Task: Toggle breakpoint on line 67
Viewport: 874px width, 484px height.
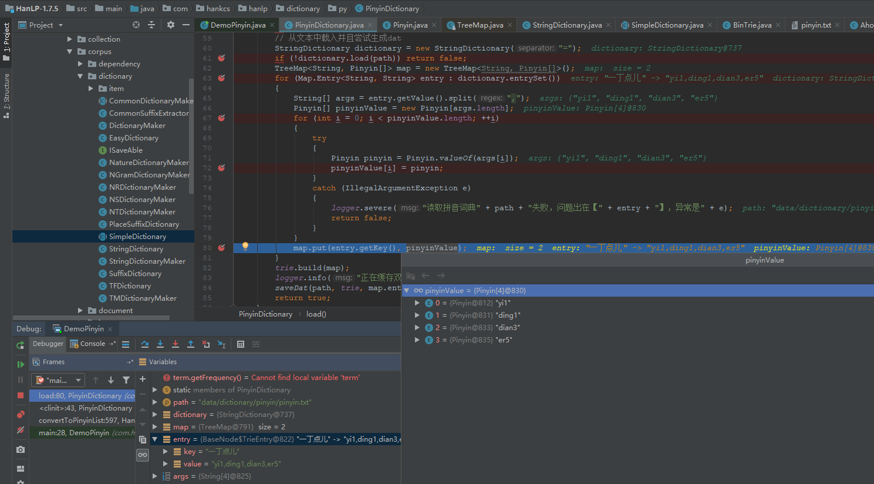Action: tap(221, 118)
